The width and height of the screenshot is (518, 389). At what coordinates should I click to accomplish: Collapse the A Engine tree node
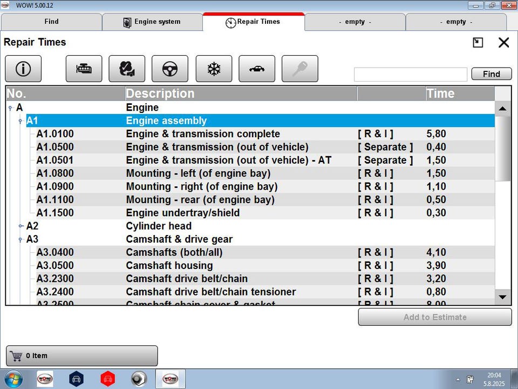10,108
